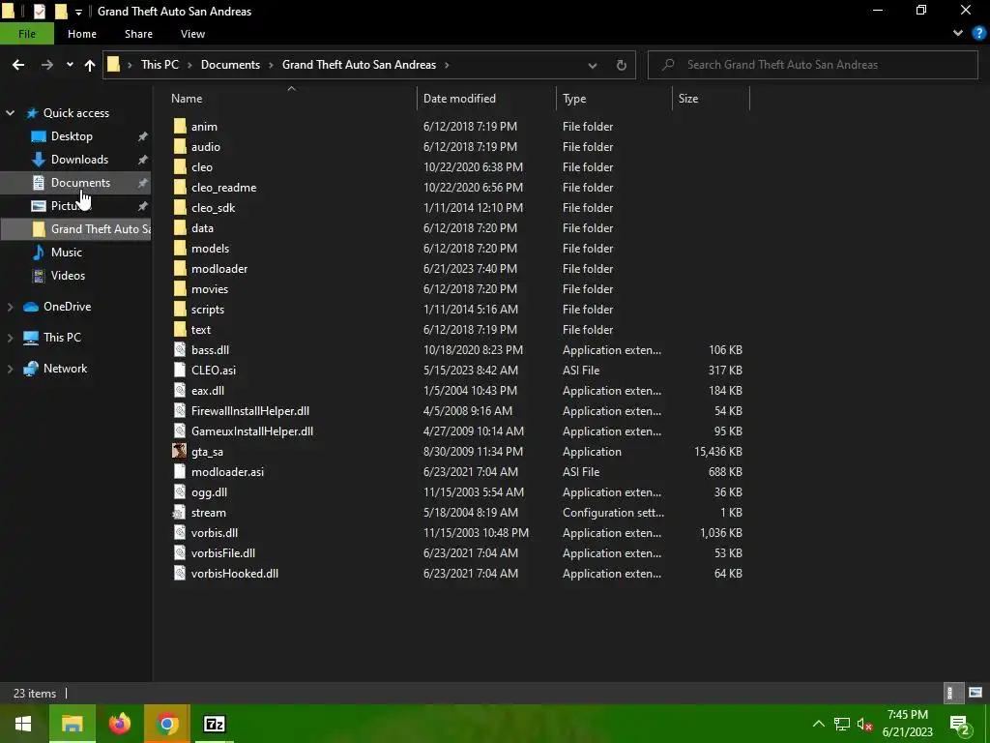The height and width of the screenshot is (743, 990).
Task: Open the notification center icon
Action: [x=960, y=724]
